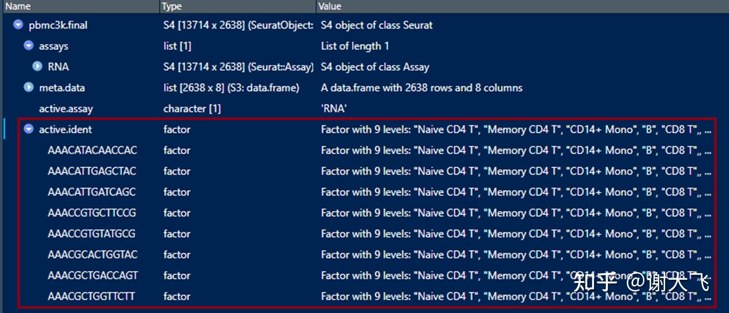The width and height of the screenshot is (729, 313).
Task: Click the "S4 object of class Seurat" value
Action: [x=376, y=25]
